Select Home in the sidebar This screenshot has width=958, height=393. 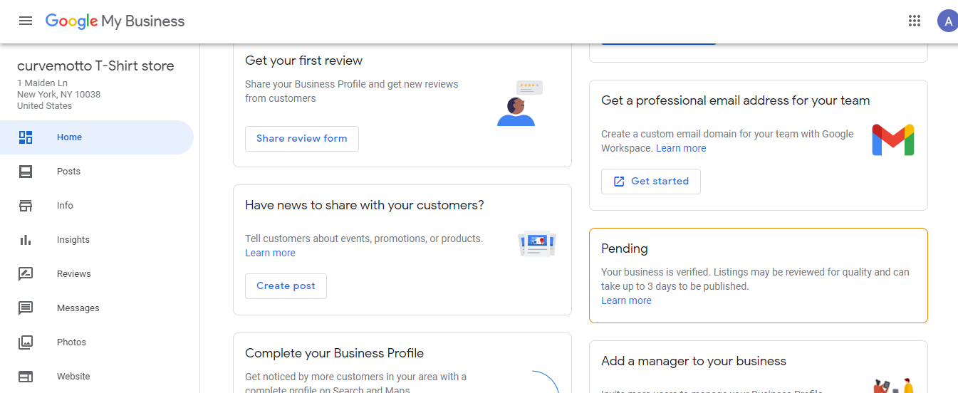[69, 137]
